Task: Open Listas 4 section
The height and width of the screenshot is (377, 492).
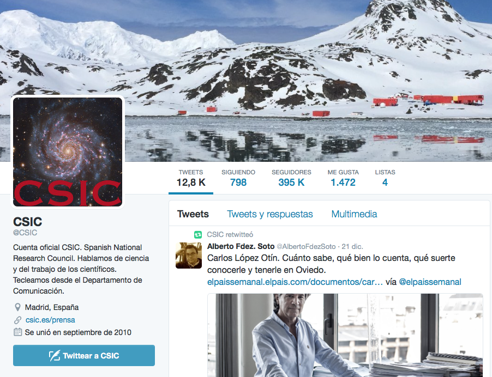Action: (385, 178)
